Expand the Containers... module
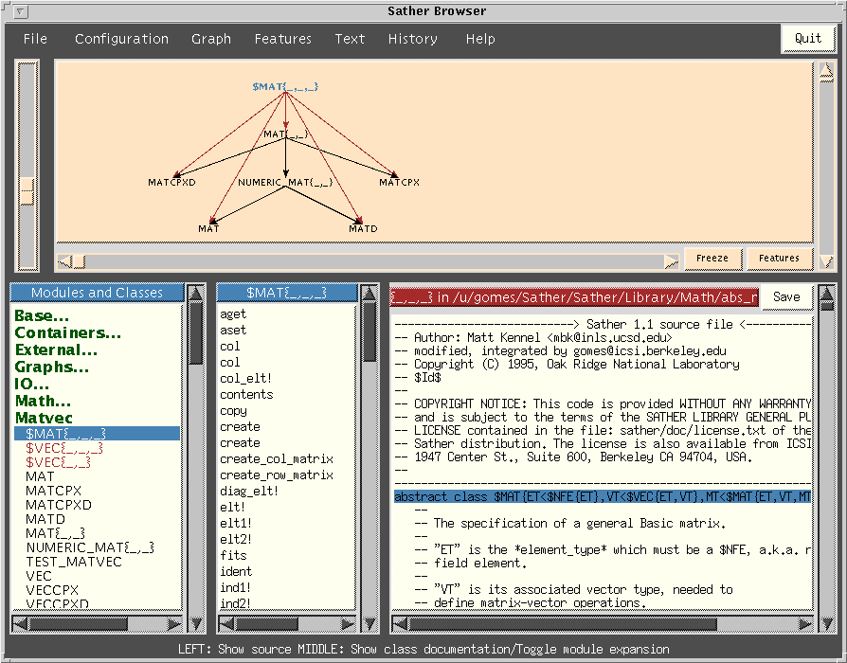Screen dimensions: 847x663 coord(67,333)
